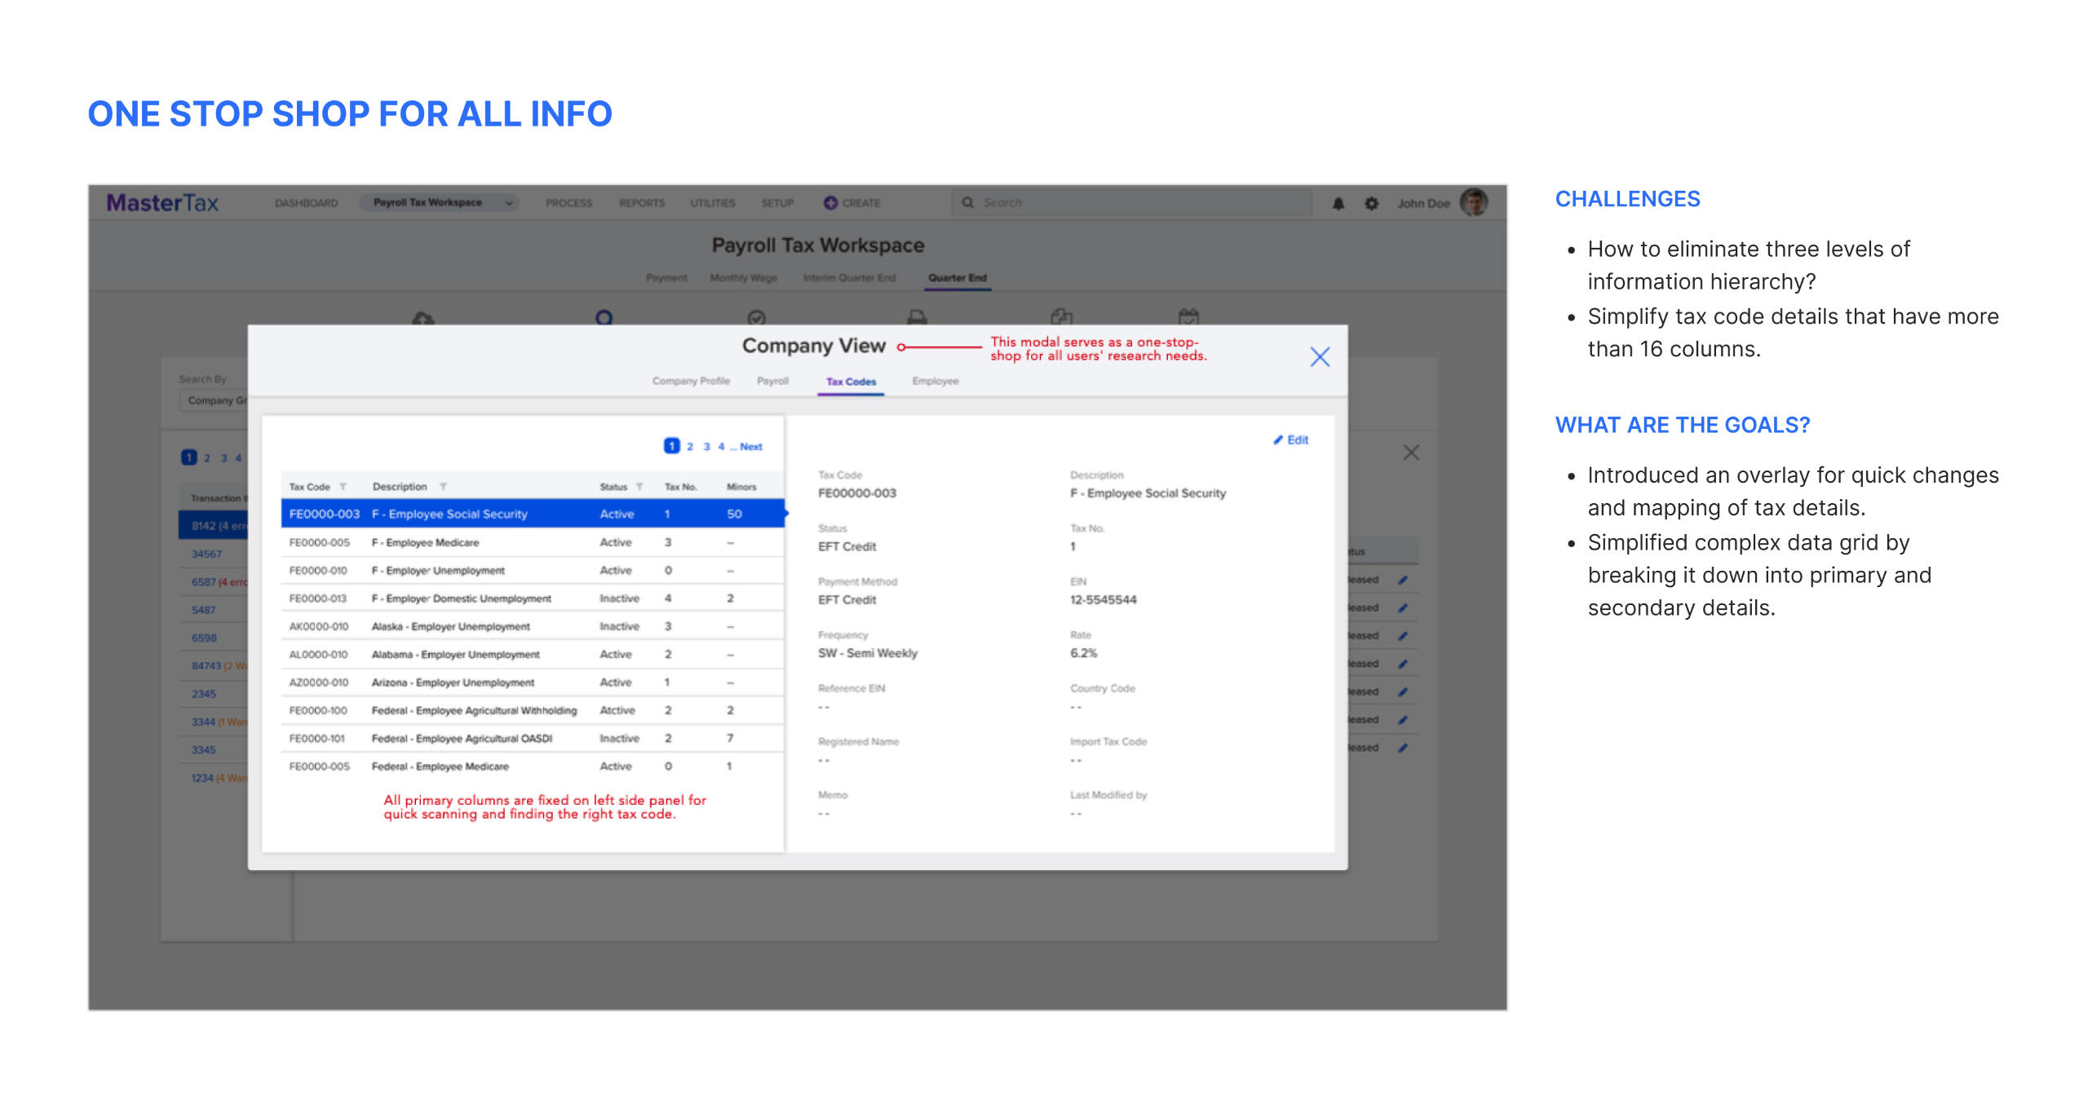2088x1100 pixels.
Task: Select the Alaska - Employer Unemployment row
Action: (450, 626)
